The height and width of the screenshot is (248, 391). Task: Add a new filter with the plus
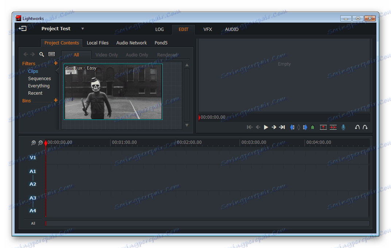pyautogui.click(x=56, y=63)
